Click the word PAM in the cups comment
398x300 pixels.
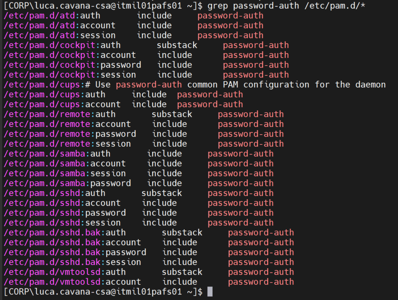pos(230,85)
